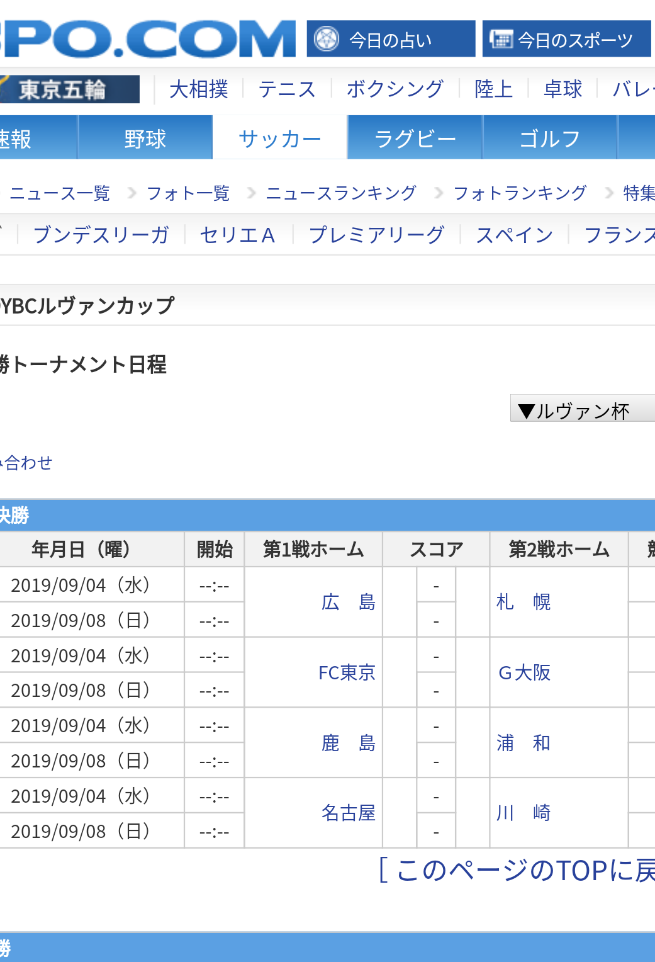Expand the ▼ルヴァン杯 dropdown

pyautogui.click(x=583, y=409)
